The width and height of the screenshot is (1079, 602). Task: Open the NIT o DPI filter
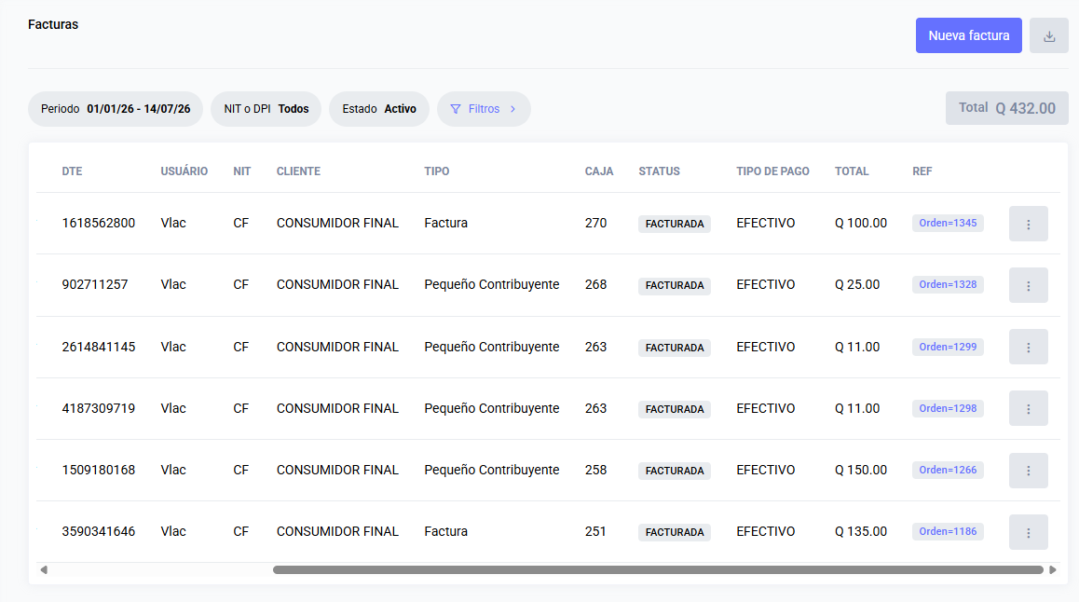click(266, 109)
